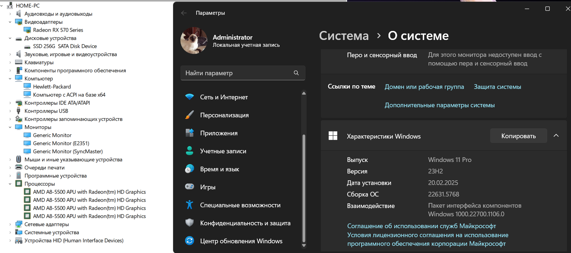This screenshot has width=571, height=253.
Task: Click the Учетные записи person icon
Action: click(x=189, y=151)
